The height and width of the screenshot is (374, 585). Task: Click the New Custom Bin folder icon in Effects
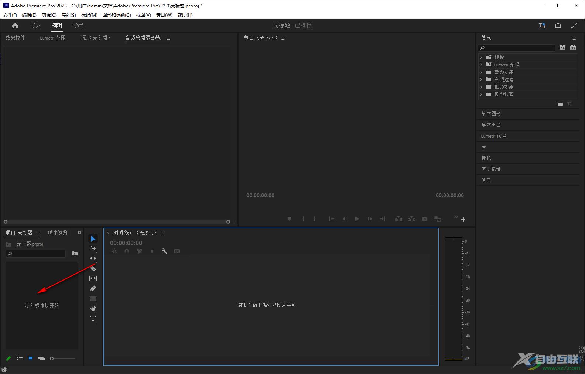(x=560, y=104)
